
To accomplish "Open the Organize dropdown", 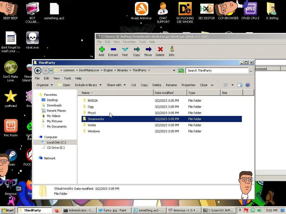I will [45, 85].
